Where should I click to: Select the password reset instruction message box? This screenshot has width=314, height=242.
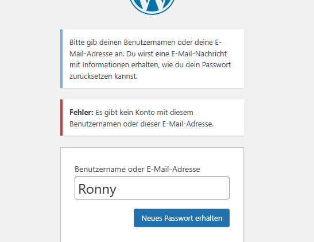[x=152, y=59]
